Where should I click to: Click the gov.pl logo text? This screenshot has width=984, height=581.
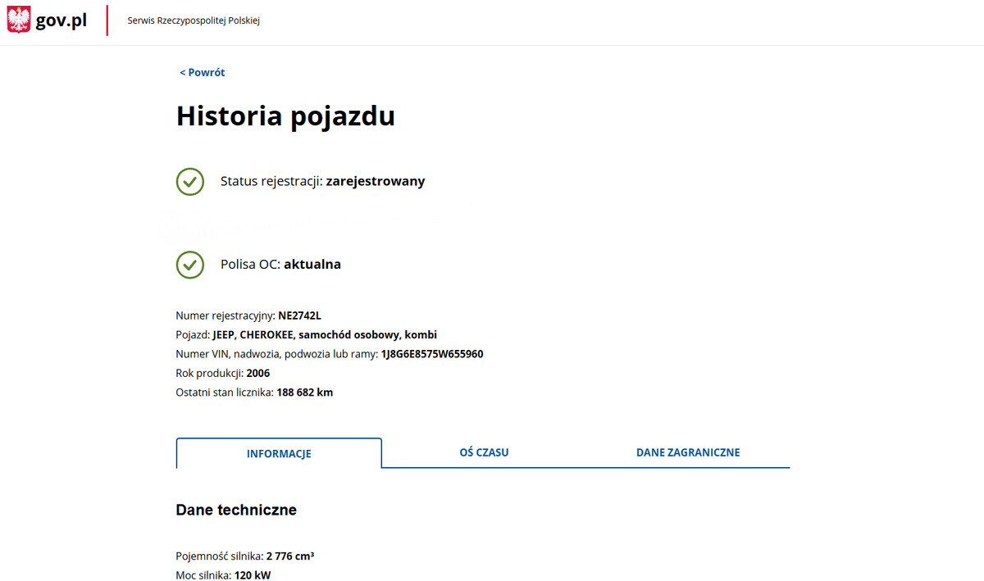61,20
